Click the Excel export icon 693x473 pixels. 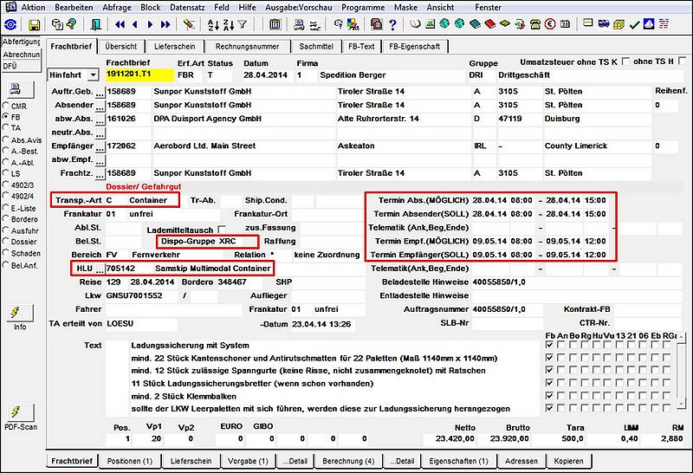click(x=430, y=24)
